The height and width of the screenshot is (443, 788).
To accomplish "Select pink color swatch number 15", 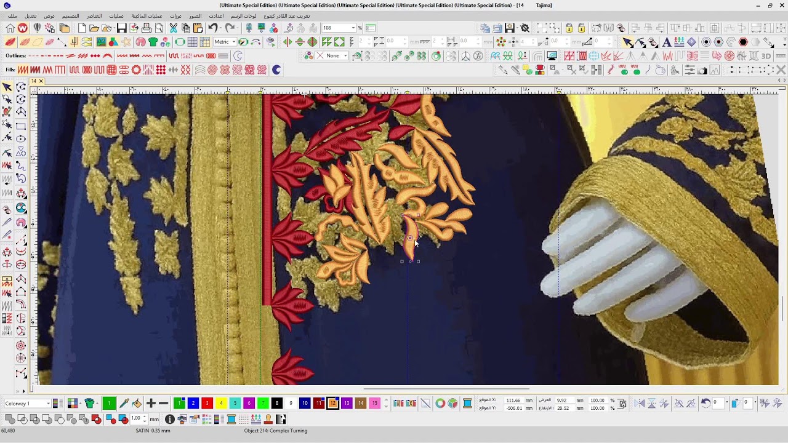I will tap(374, 404).
